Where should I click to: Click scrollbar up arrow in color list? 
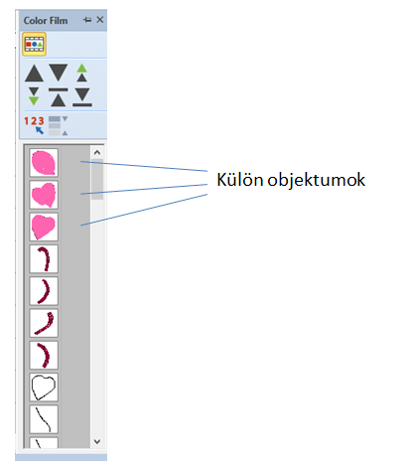(x=97, y=153)
